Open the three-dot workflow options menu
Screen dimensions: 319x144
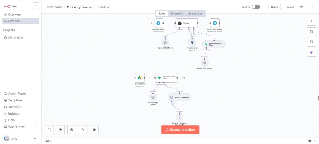pyautogui.click(x=312, y=7)
